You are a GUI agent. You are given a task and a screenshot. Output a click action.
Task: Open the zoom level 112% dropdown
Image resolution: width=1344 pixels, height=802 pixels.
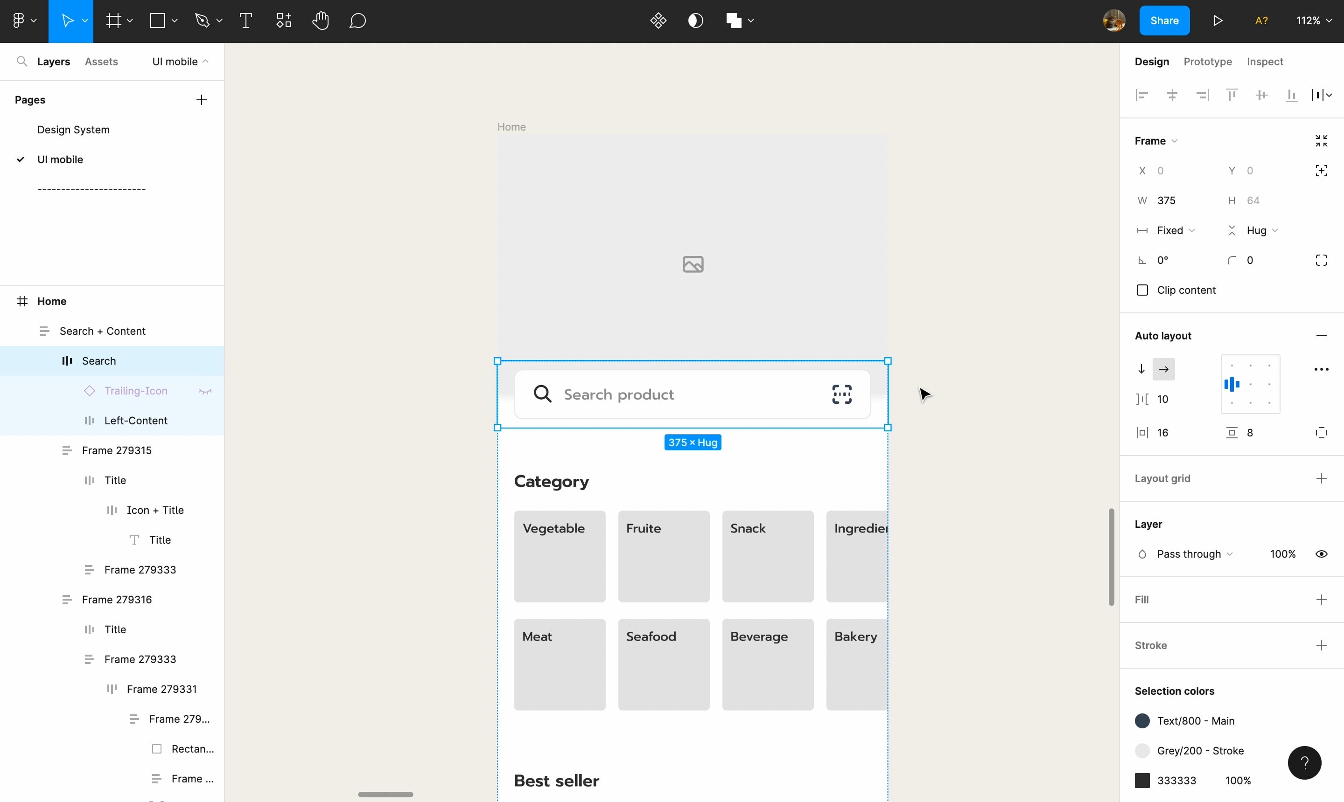pos(1314,21)
